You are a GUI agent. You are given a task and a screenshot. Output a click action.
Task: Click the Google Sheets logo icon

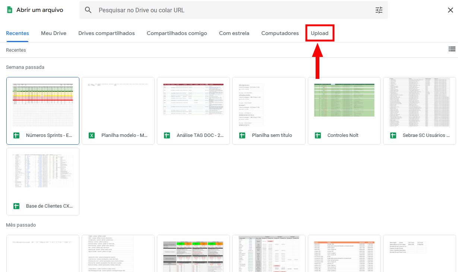[x=10, y=10]
